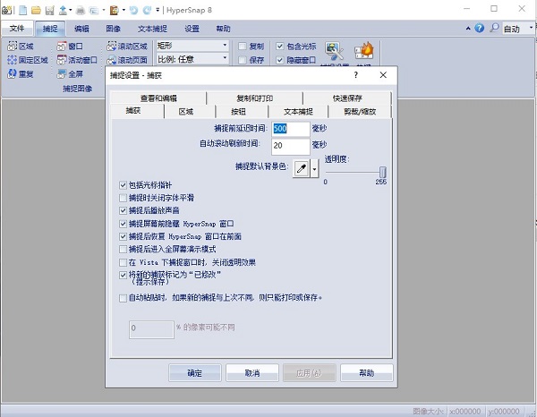Viewport: 537px width, 417px height.
Task: Collapse the ribbon with the up caret
Action: pyautogui.click(x=468, y=29)
